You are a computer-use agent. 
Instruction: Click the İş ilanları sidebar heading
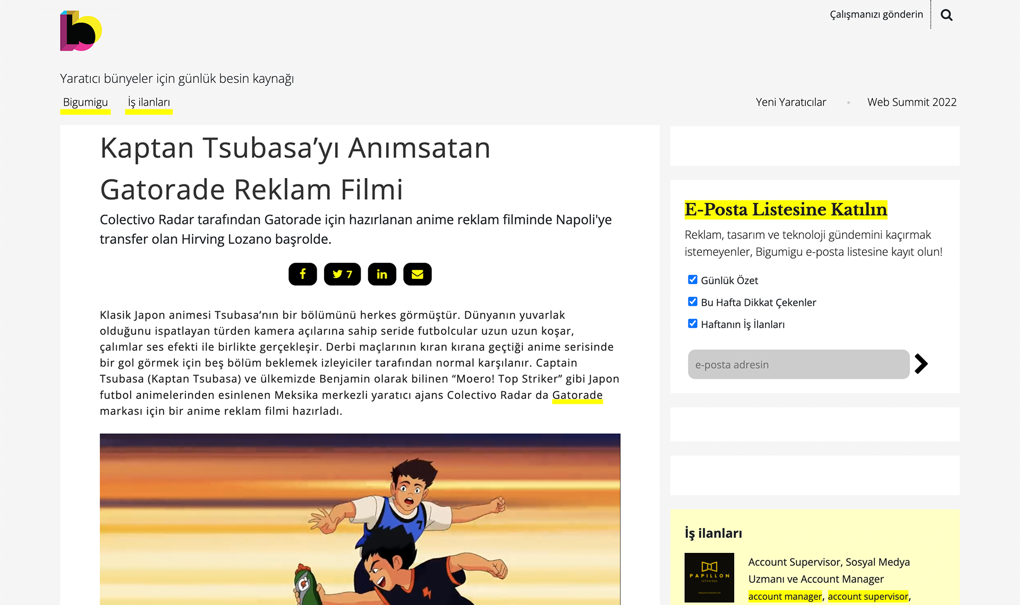coord(713,533)
